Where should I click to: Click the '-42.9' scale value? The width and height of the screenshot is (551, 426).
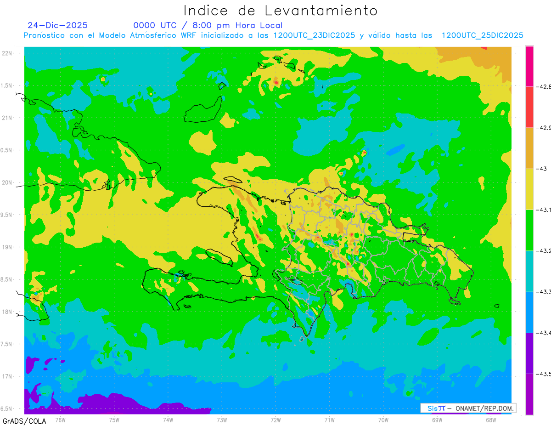[544, 128]
